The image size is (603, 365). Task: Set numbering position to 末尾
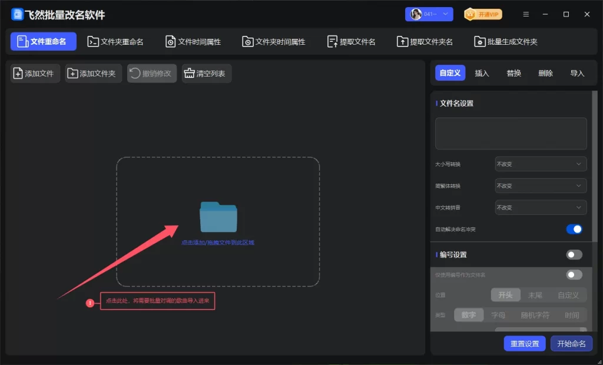tap(535, 295)
